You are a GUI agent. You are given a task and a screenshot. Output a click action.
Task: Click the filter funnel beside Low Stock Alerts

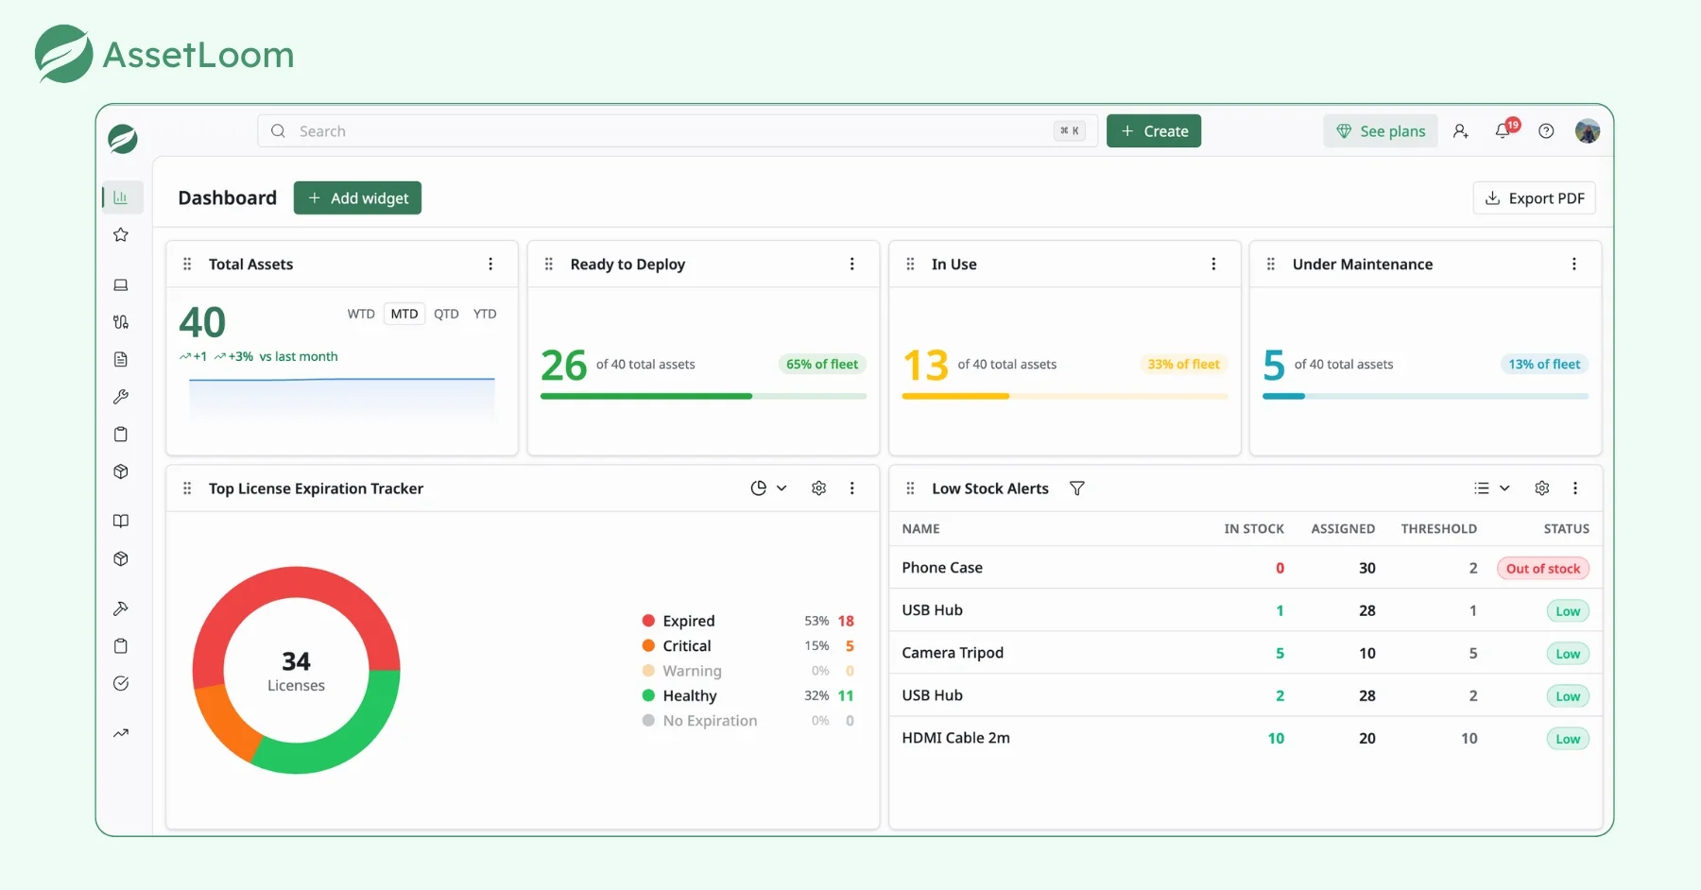point(1077,488)
